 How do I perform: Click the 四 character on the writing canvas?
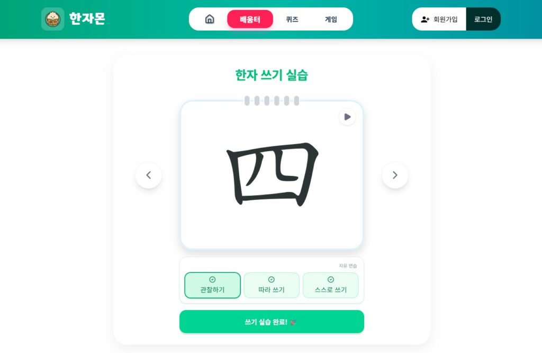272,174
